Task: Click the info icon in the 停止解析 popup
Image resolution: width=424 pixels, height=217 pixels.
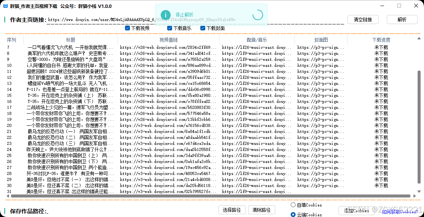Action: (165, 15)
